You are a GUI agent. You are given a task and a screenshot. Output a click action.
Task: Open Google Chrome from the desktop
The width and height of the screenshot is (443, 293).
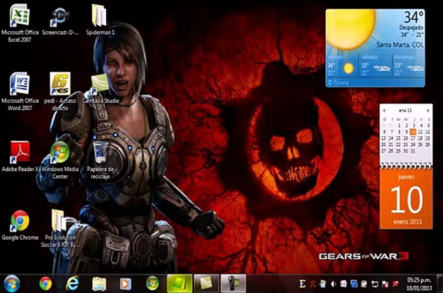tap(20, 225)
